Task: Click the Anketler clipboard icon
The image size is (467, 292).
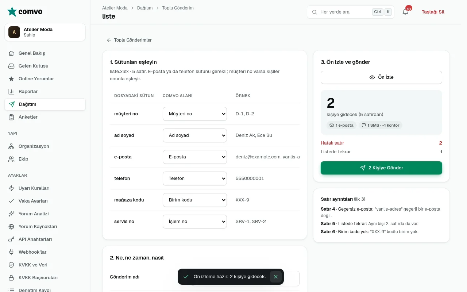Action: tap(11, 117)
